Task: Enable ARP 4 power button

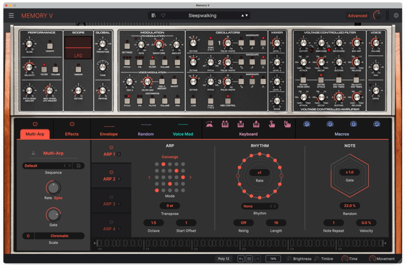Action: click(111, 222)
